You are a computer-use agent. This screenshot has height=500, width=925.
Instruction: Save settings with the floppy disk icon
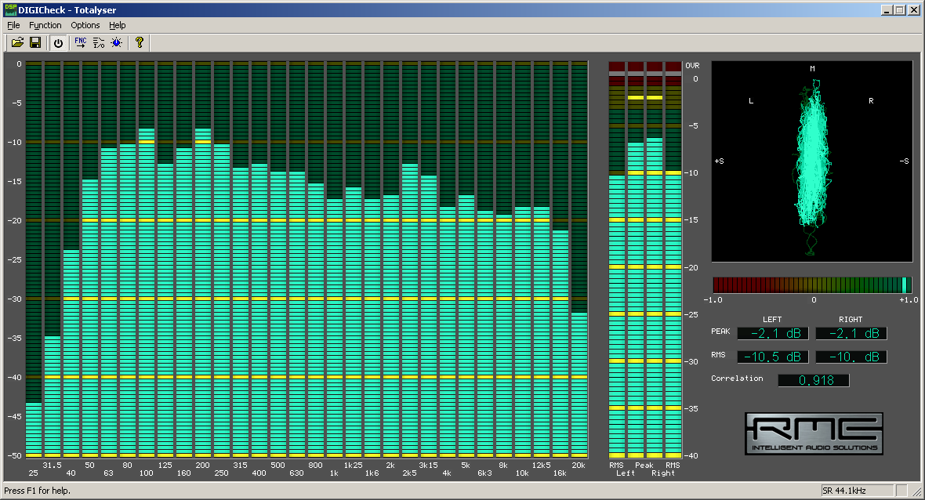(35, 42)
